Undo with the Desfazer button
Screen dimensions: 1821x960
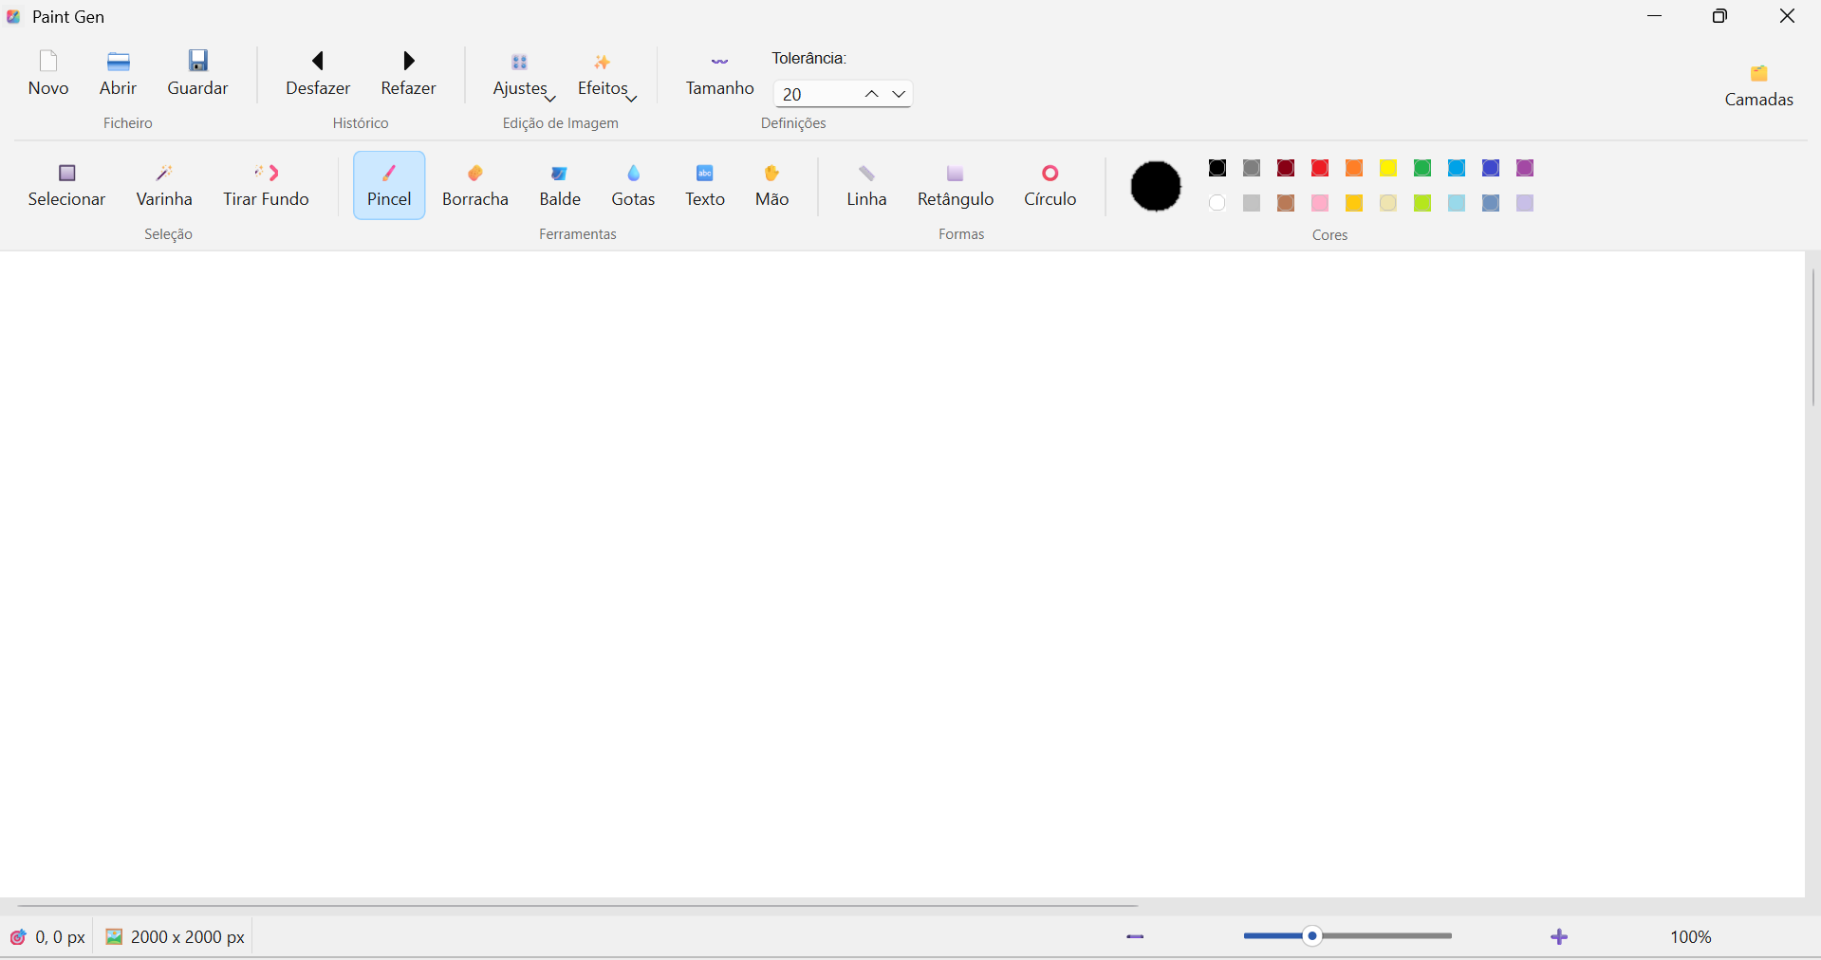(318, 74)
